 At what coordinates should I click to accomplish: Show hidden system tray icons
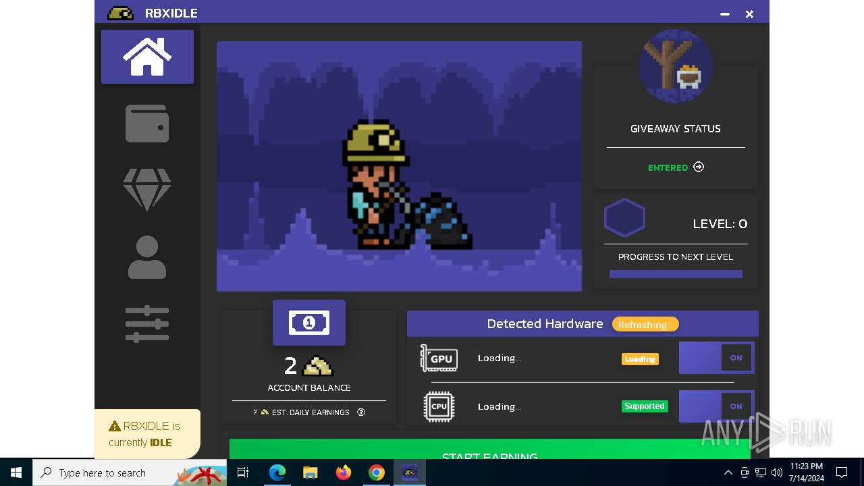pyautogui.click(x=728, y=473)
